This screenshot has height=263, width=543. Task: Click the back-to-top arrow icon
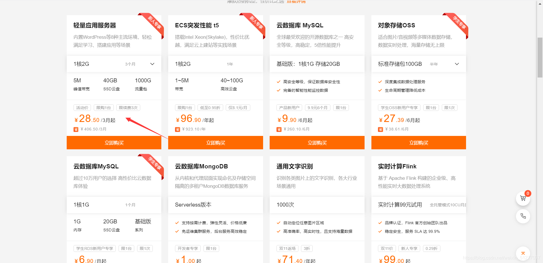click(x=523, y=253)
